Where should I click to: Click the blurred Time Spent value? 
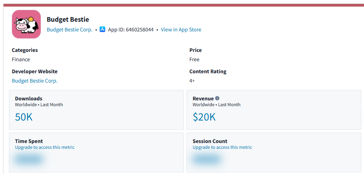[x=29, y=159]
